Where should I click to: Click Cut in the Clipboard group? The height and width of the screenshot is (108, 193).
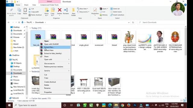[31, 9]
